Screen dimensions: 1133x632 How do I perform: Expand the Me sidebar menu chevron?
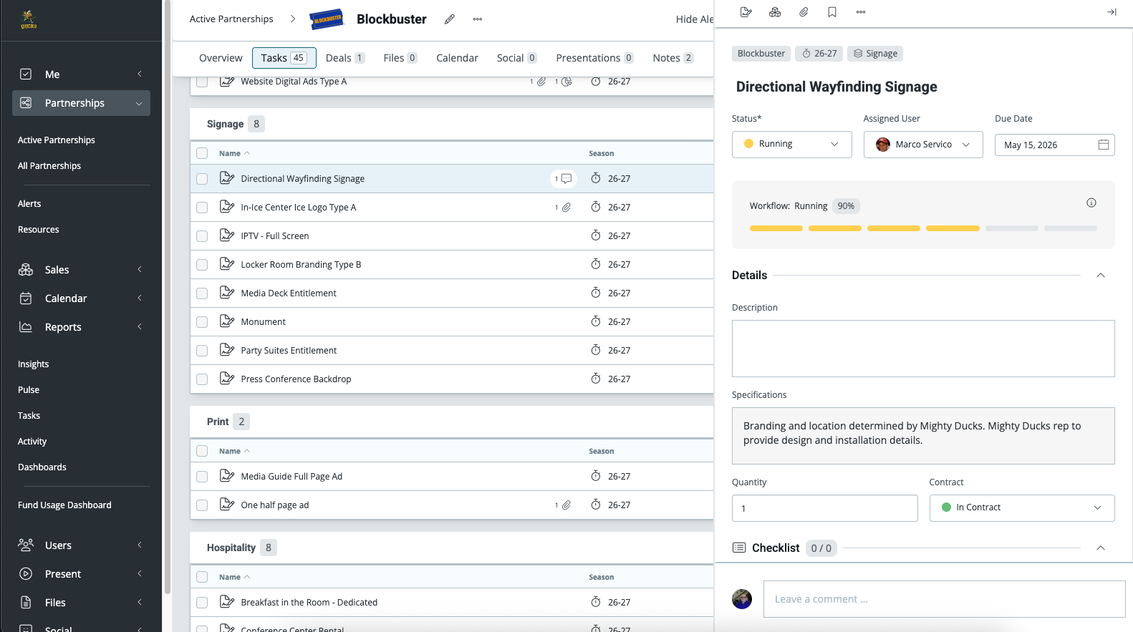(x=140, y=74)
